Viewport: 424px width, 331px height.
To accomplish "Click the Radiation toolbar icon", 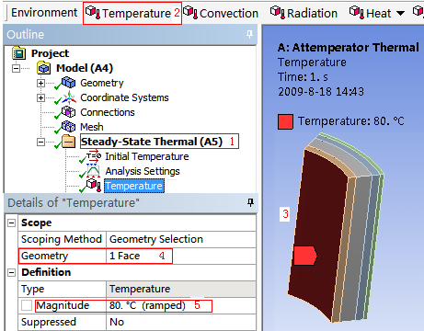I will [x=278, y=13].
